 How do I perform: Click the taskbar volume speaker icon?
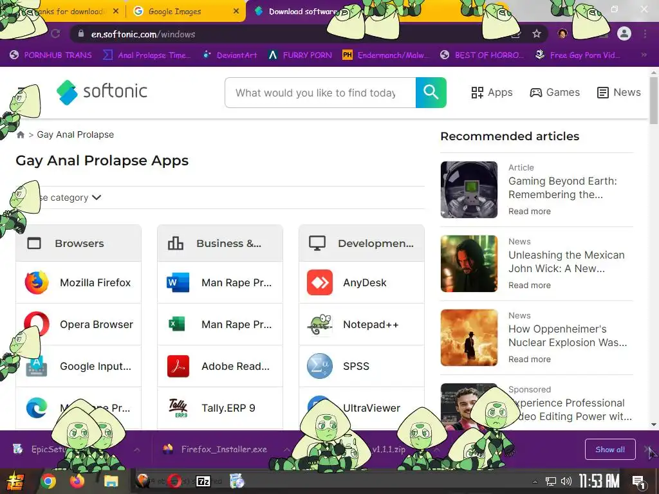pyautogui.click(x=566, y=481)
